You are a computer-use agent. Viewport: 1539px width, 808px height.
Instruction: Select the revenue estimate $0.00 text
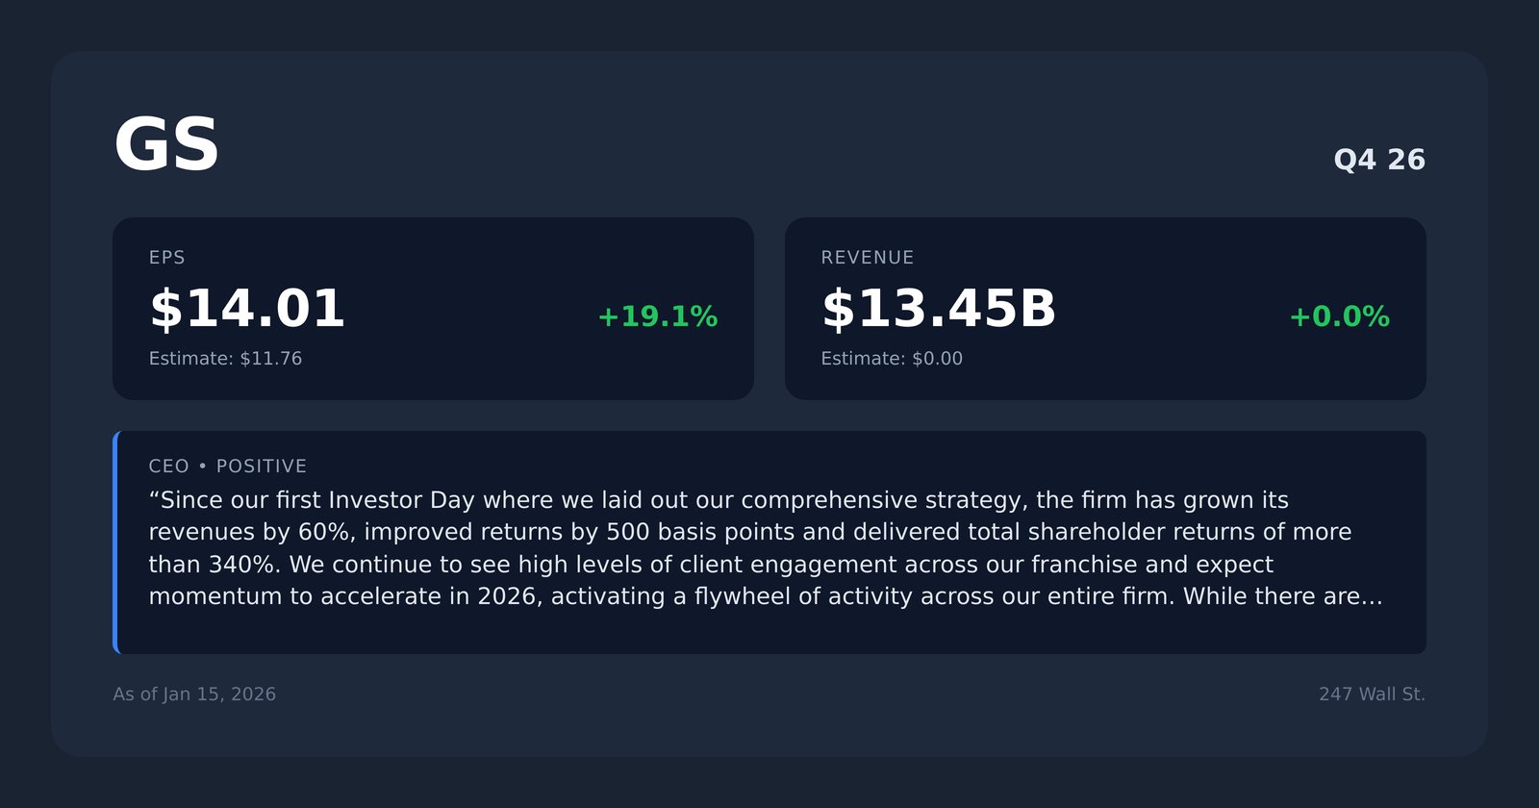click(x=892, y=359)
